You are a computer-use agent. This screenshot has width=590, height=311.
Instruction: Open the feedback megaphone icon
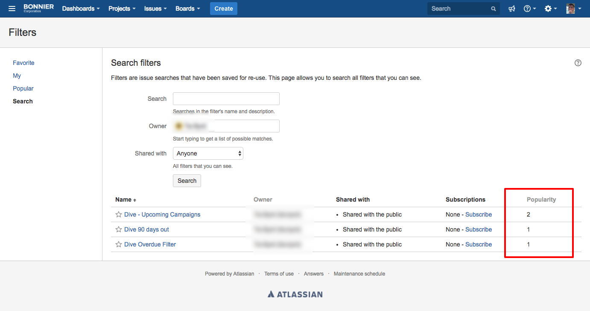(x=512, y=9)
